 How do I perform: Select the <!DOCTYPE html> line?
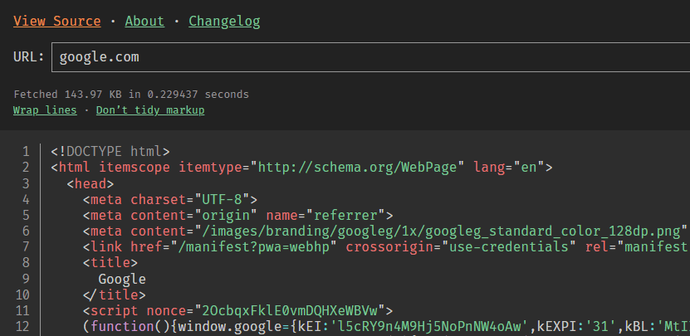[x=110, y=152]
